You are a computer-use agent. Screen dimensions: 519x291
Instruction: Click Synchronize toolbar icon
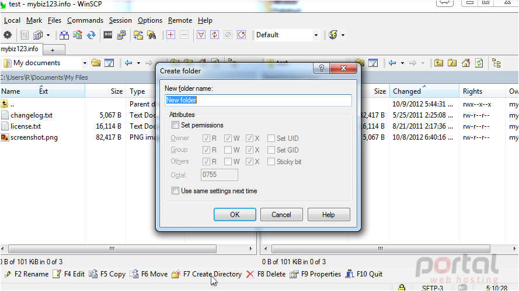(78, 35)
